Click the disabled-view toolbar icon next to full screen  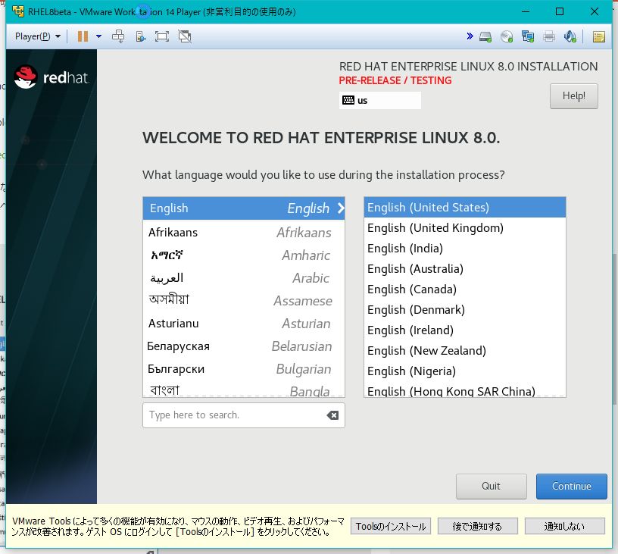(185, 36)
